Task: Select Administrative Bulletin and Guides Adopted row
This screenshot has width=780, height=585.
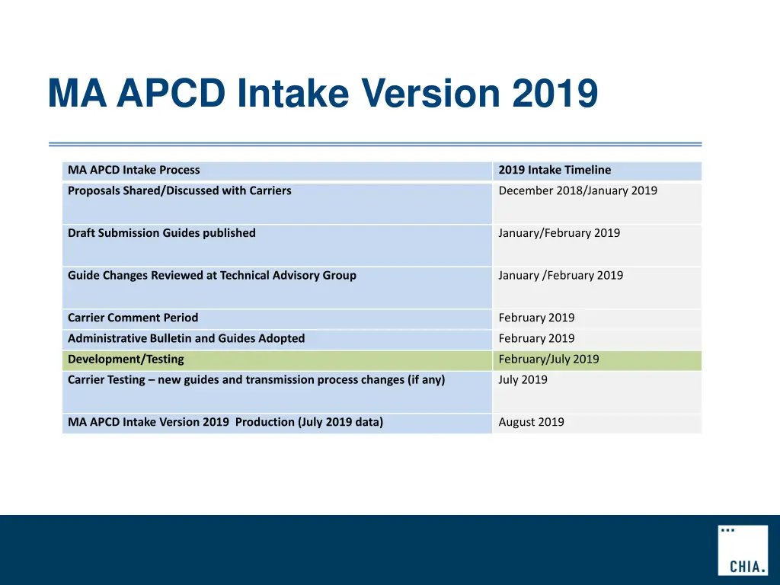Action: point(186,338)
